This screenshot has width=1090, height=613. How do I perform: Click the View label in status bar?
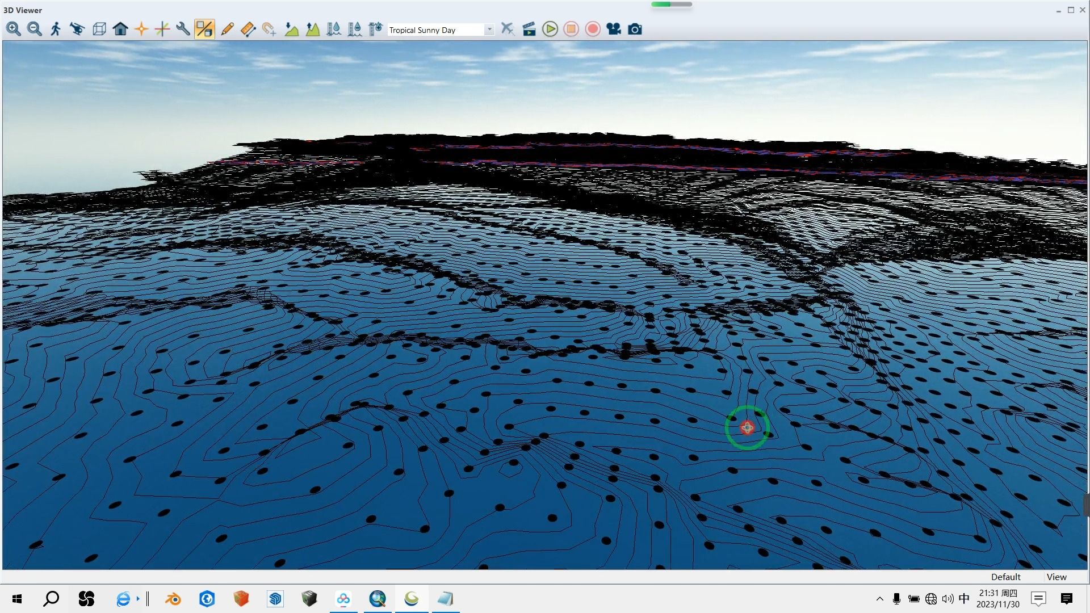tap(1056, 577)
